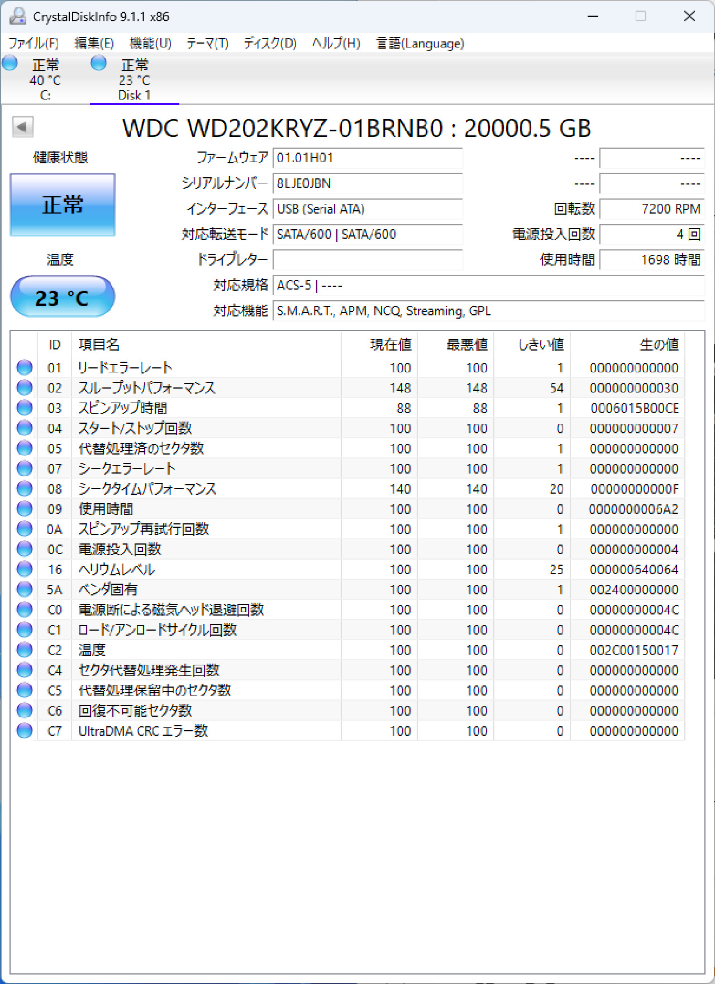Select raw value 000000000007
The width and height of the screenshot is (715, 984).
tap(634, 428)
